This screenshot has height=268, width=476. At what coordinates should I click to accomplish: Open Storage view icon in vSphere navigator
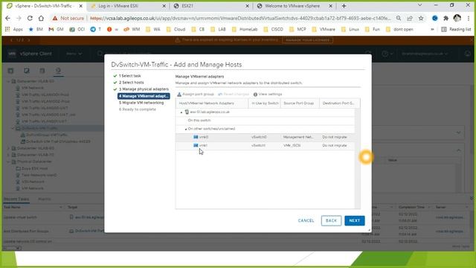[x=42, y=71]
